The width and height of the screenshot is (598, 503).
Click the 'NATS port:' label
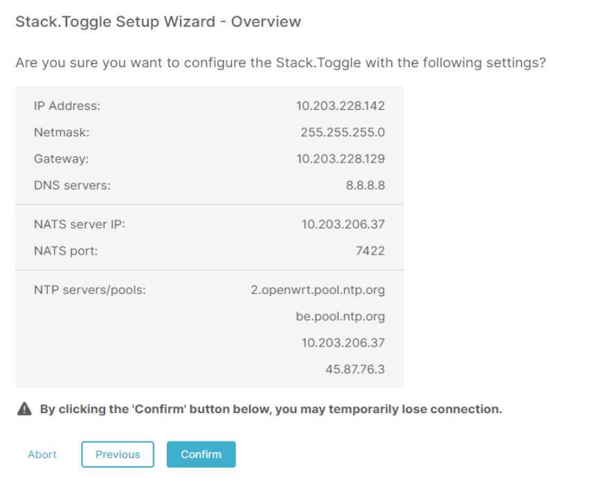[x=66, y=250]
